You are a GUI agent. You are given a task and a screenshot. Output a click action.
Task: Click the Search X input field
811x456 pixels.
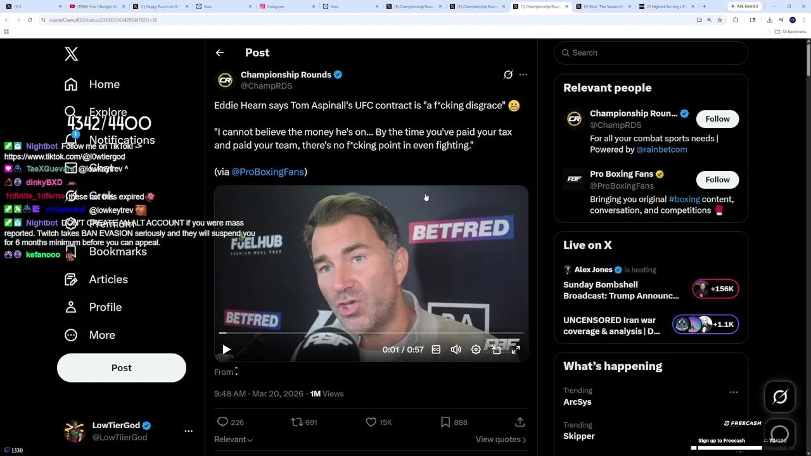[651, 53]
